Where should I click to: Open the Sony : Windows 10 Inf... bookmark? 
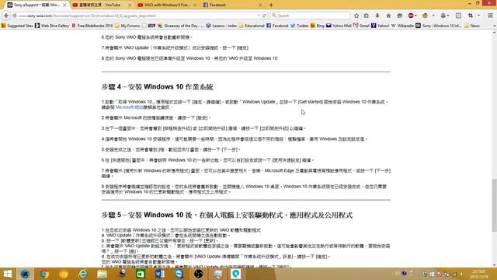point(439,26)
